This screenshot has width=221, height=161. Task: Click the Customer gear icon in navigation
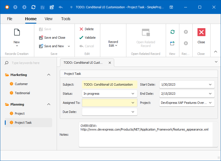click(x=11, y=84)
